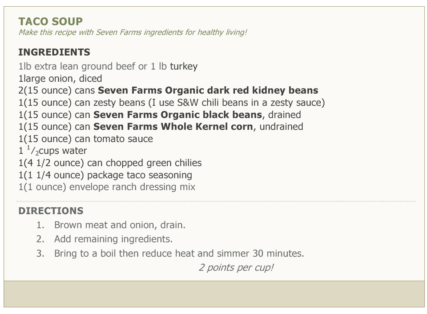Click Seven Farms Organic dark red kidney beans
This screenshot has height=314, width=427.
[x=208, y=90]
